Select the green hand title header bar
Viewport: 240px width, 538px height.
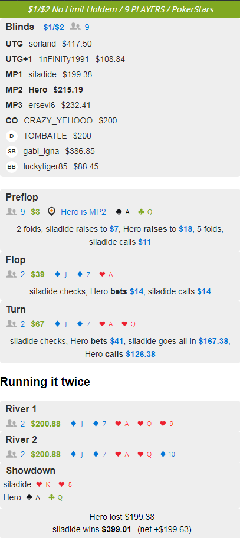coord(120,9)
